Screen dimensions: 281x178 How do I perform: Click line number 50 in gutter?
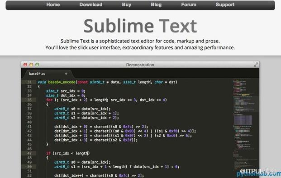[29, 167]
